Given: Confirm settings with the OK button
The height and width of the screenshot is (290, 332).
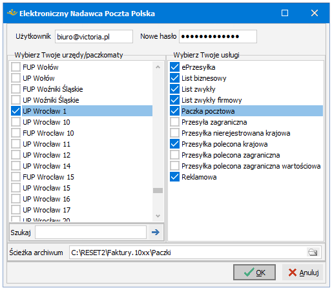Looking at the screenshot, I should (254, 273).
